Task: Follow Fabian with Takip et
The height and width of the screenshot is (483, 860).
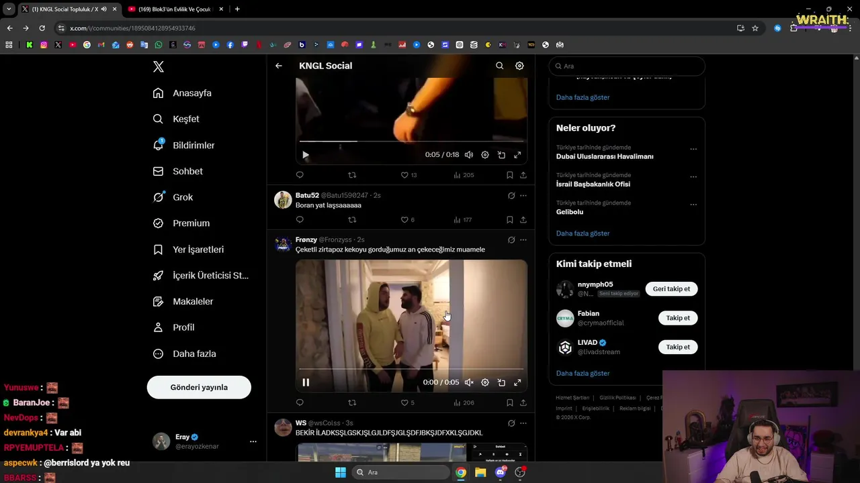Action: pyautogui.click(x=678, y=318)
